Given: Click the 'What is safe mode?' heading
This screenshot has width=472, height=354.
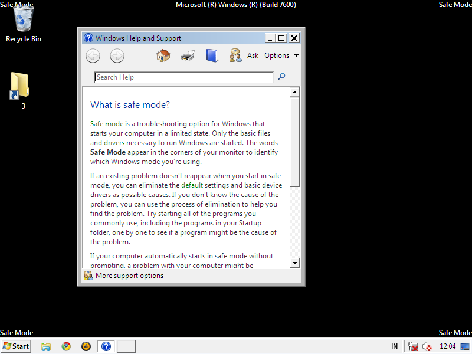Looking at the screenshot, I should [x=130, y=105].
